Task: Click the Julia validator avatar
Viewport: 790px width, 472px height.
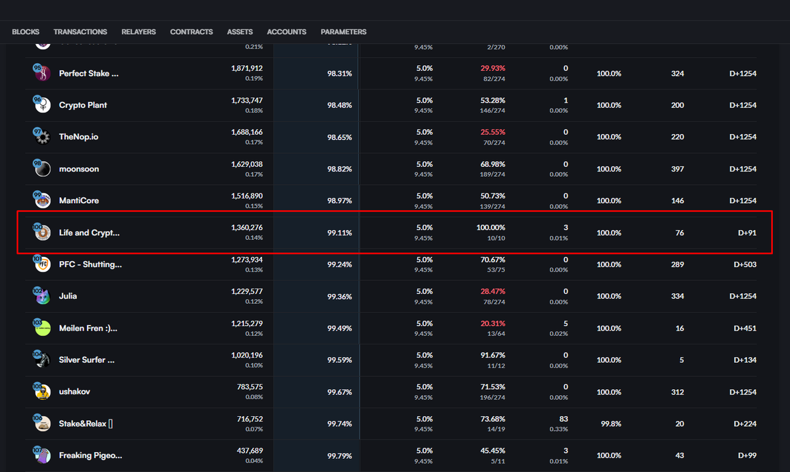Action: tap(42, 296)
